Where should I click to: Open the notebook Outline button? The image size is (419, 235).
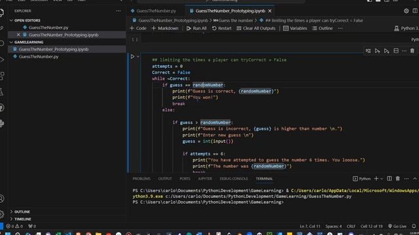pos(323,28)
